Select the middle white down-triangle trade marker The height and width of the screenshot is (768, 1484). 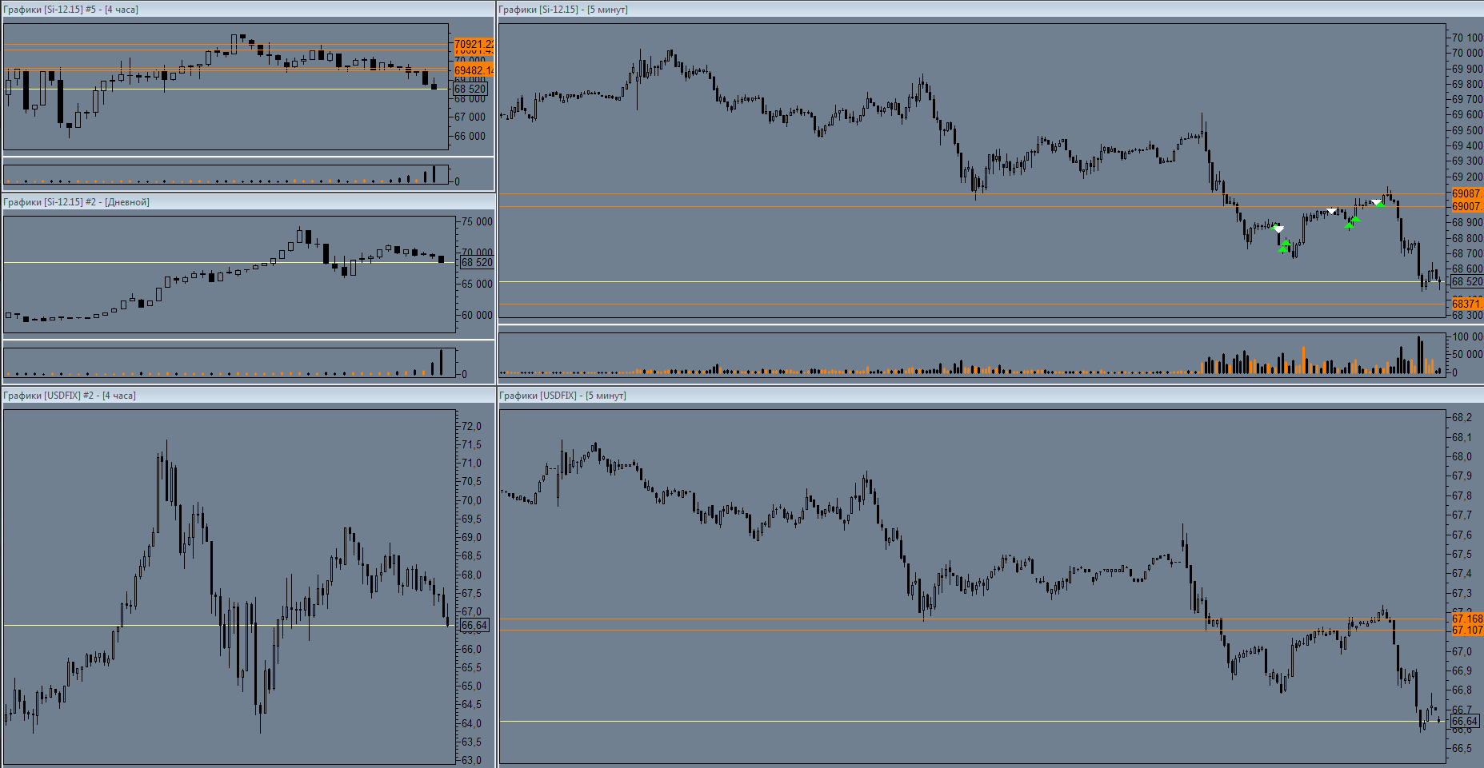point(1331,211)
